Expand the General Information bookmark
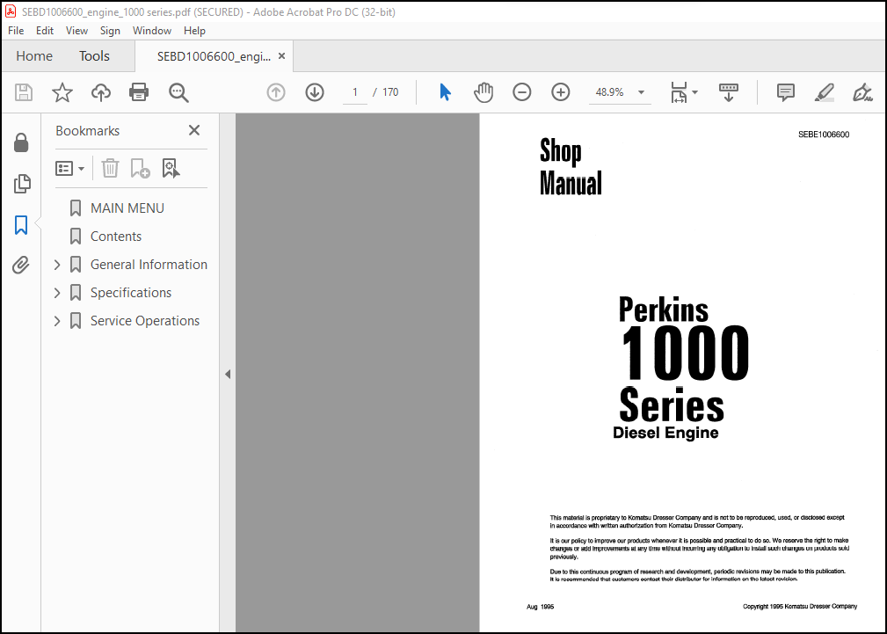The image size is (887, 634). coord(57,265)
